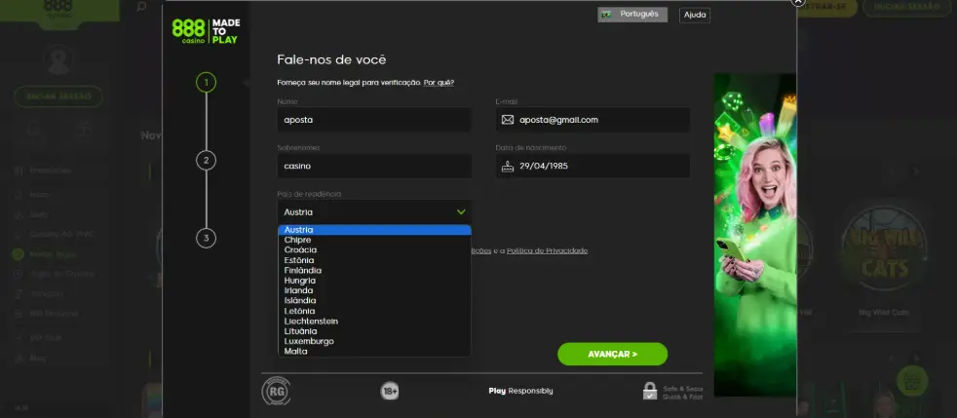The image size is (957, 418).
Task: Open the Português language selector
Action: coord(632,15)
